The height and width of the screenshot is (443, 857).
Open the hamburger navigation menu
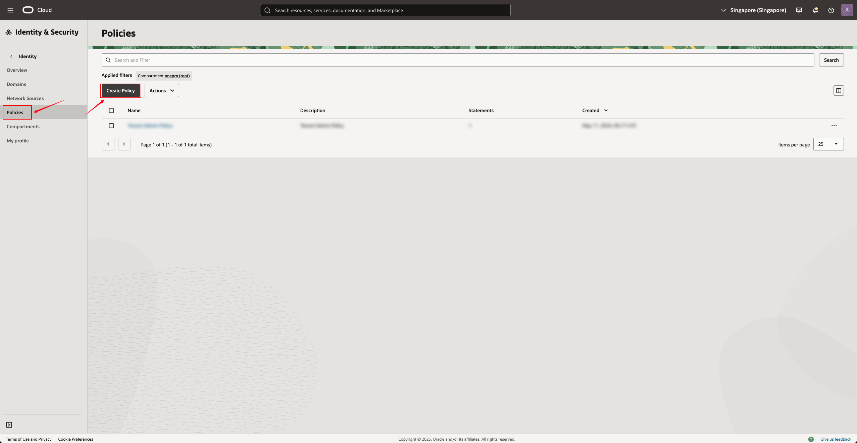tap(10, 10)
